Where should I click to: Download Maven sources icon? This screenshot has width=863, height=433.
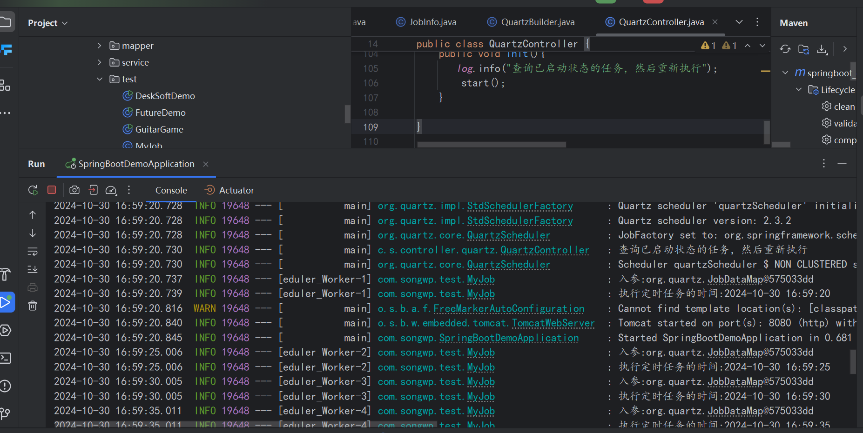(x=823, y=49)
